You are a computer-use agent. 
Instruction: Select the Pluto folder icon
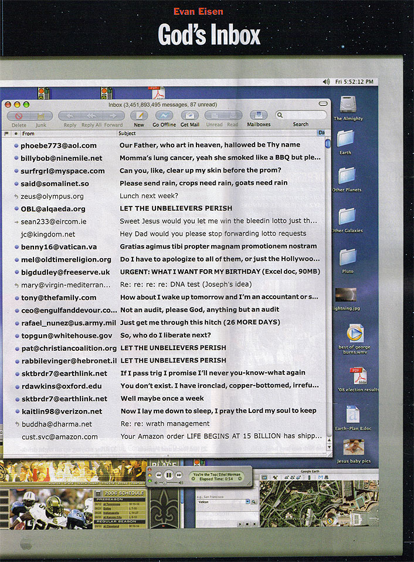click(347, 257)
